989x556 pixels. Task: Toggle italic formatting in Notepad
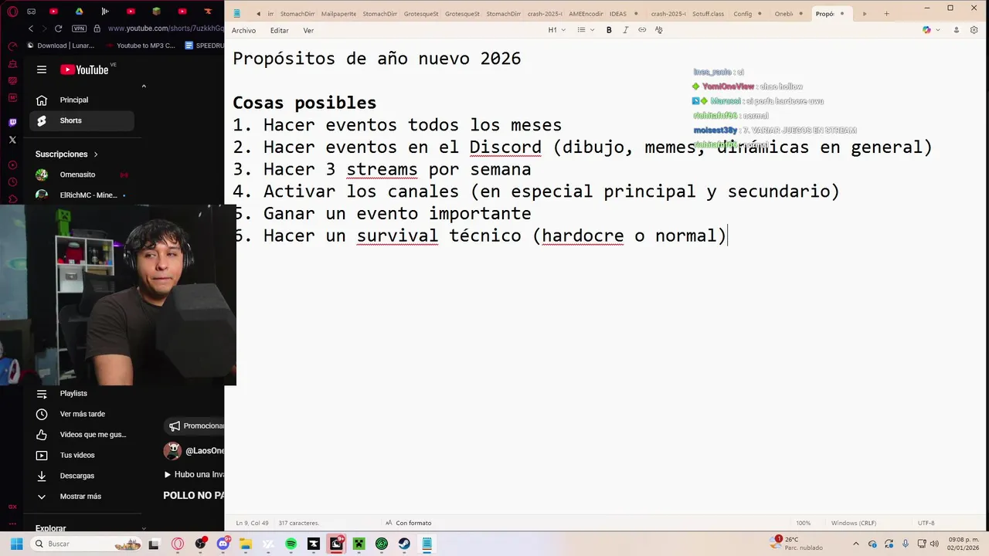point(625,30)
